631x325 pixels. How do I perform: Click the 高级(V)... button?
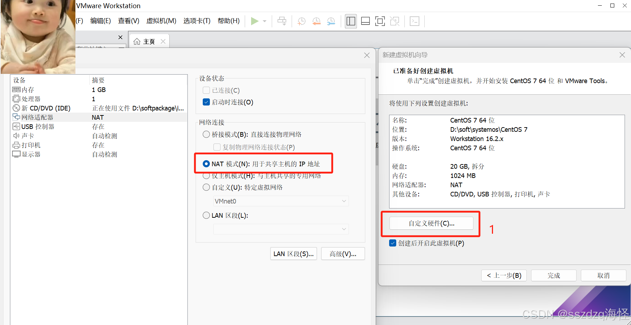[343, 254]
